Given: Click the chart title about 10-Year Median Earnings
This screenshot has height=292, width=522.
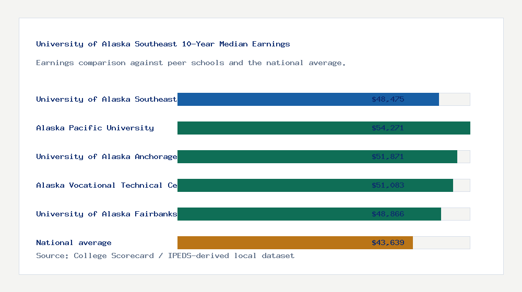Looking at the screenshot, I should [x=163, y=44].
